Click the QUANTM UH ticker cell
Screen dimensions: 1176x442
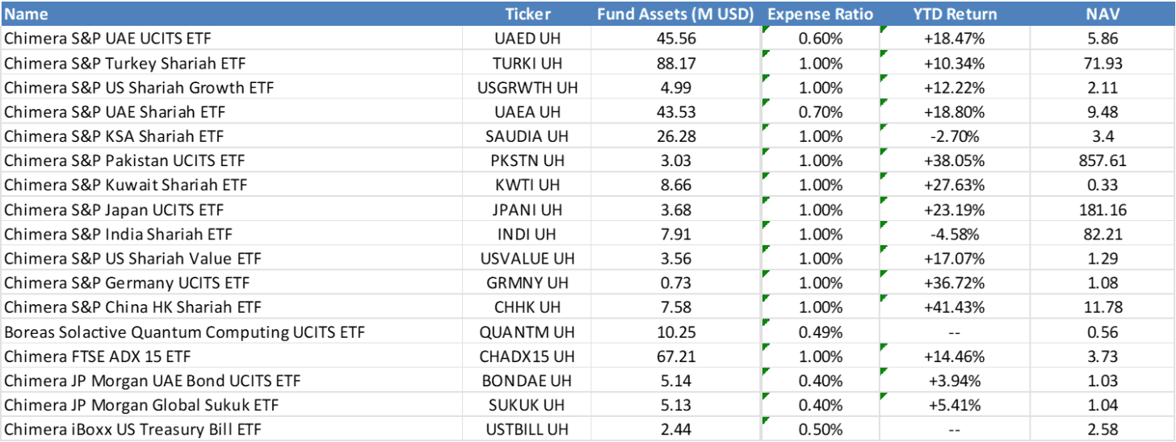[527, 331]
